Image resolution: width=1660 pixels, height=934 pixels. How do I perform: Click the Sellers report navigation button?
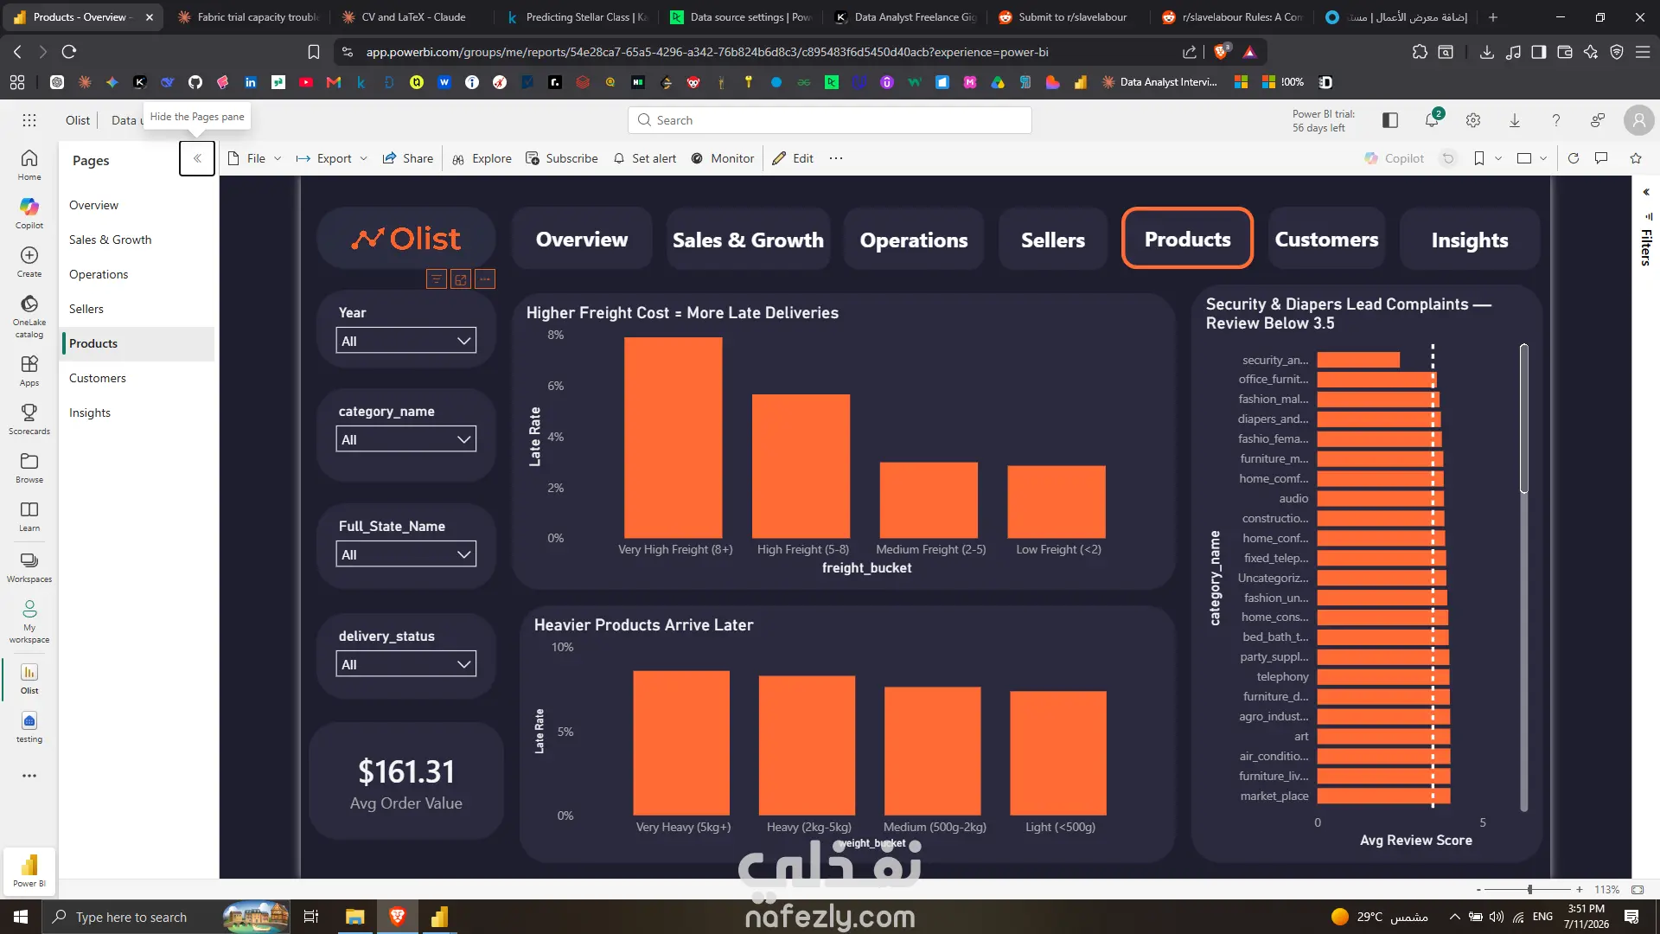click(x=1053, y=239)
